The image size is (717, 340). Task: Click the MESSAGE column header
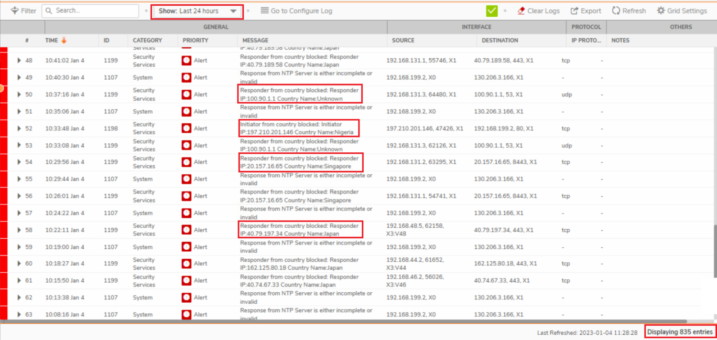click(x=255, y=40)
